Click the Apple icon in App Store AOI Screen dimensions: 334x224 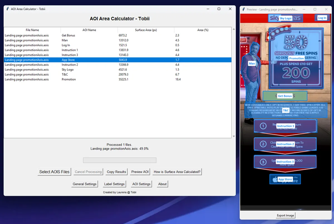coord(275,180)
